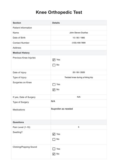Click the Knee Orthopedic Test title
The width and height of the screenshot is (118, 164).
point(59,12)
